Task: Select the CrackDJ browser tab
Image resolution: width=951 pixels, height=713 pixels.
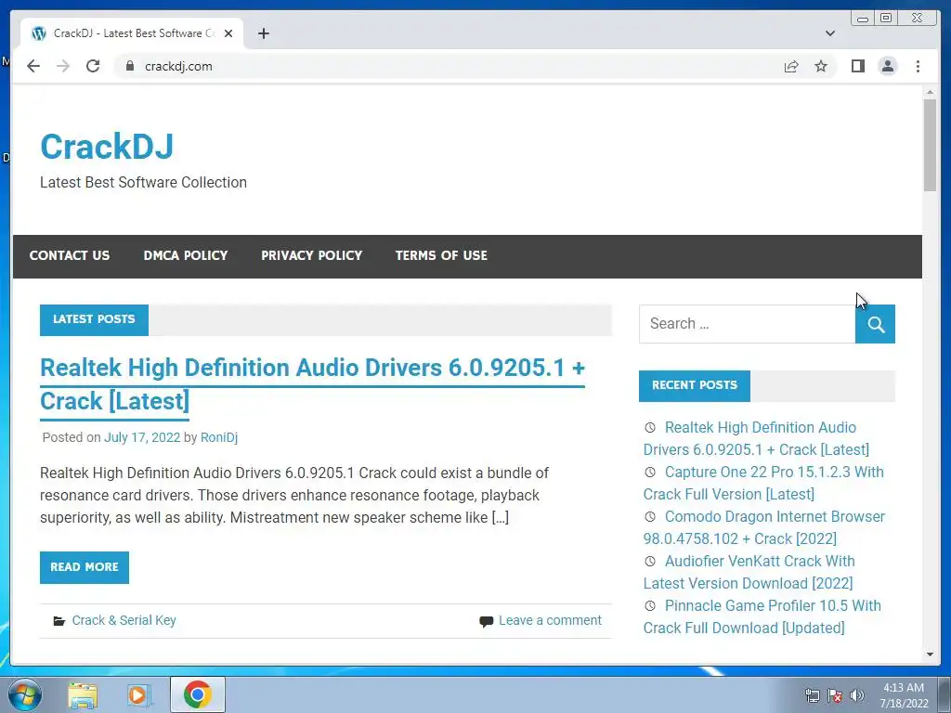Action: pyautogui.click(x=131, y=33)
